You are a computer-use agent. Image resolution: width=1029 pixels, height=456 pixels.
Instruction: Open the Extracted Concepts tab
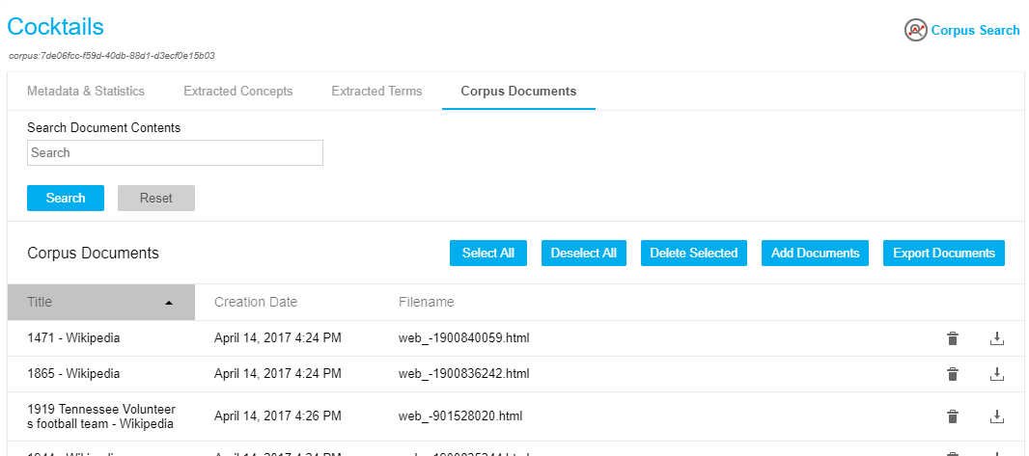pyautogui.click(x=237, y=92)
